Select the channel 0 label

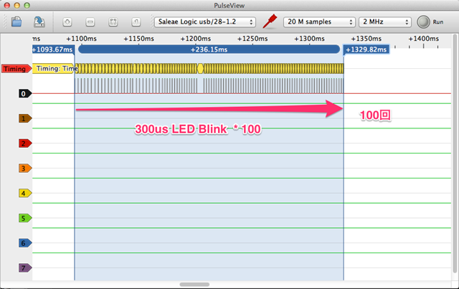[x=24, y=93]
